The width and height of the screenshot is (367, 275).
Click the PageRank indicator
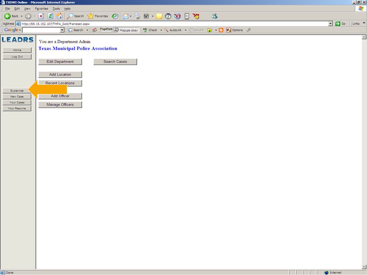(106, 30)
